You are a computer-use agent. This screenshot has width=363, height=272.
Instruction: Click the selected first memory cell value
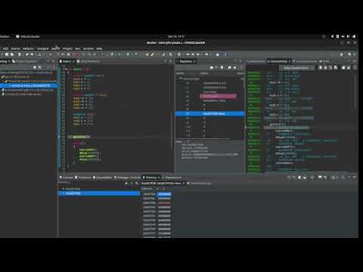click(x=164, y=194)
